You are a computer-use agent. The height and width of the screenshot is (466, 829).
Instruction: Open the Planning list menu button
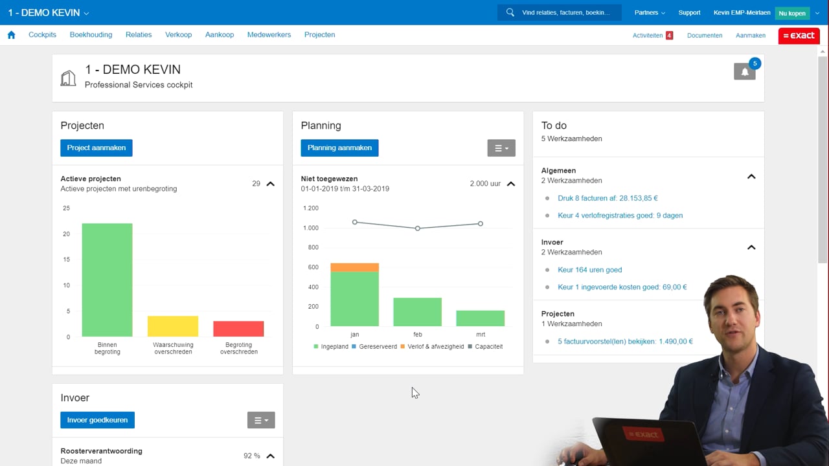click(x=501, y=148)
